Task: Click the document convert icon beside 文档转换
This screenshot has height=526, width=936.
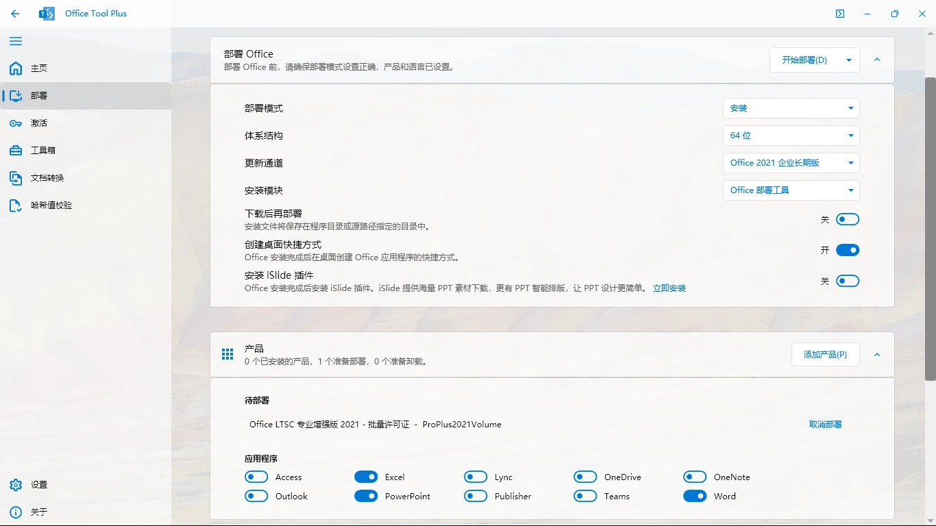Action: tap(16, 178)
